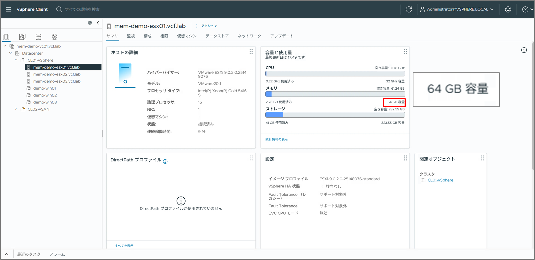535x260 pixels.
Task: Open the Networking inventory view icon
Action: point(54,37)
